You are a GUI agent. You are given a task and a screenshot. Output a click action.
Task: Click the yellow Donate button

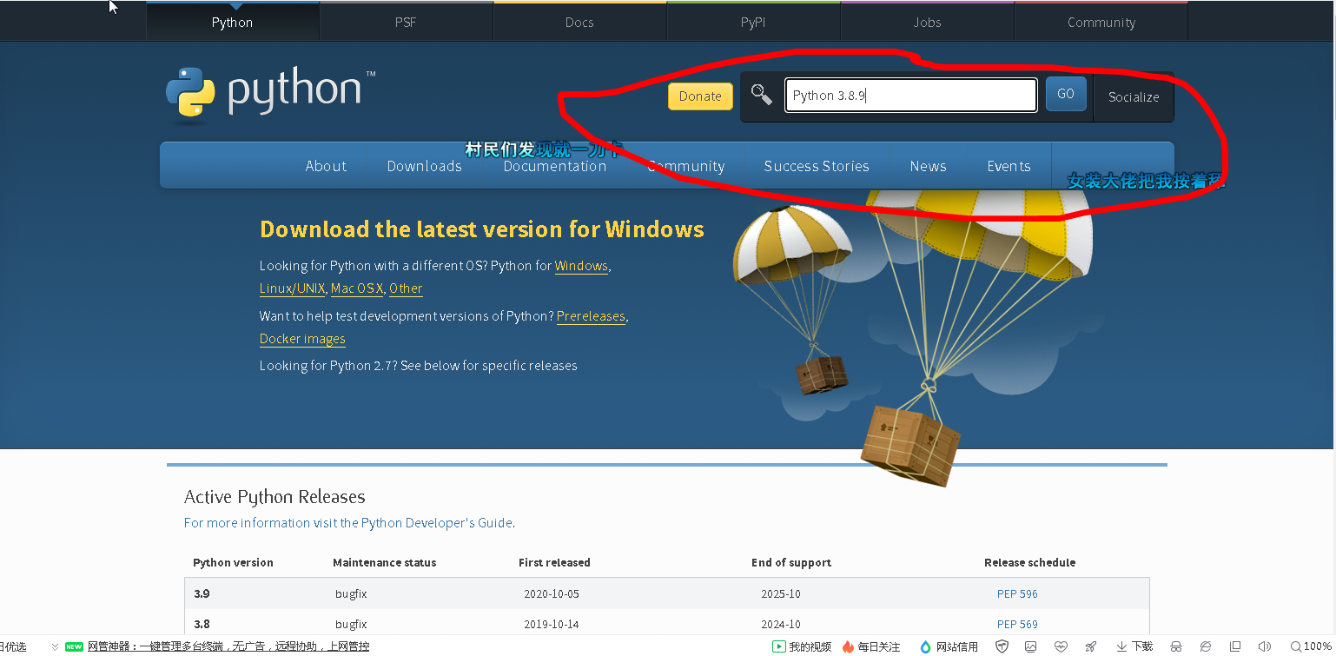(700, 96)
